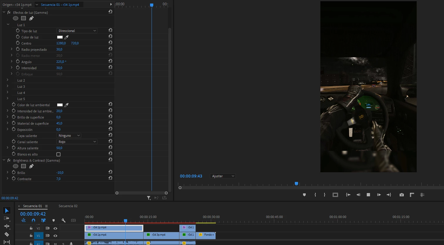Stop playback in Program monitor

368,195
